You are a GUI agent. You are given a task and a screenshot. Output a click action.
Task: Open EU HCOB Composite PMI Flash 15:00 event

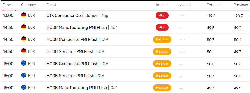click(x=77, y=64)
